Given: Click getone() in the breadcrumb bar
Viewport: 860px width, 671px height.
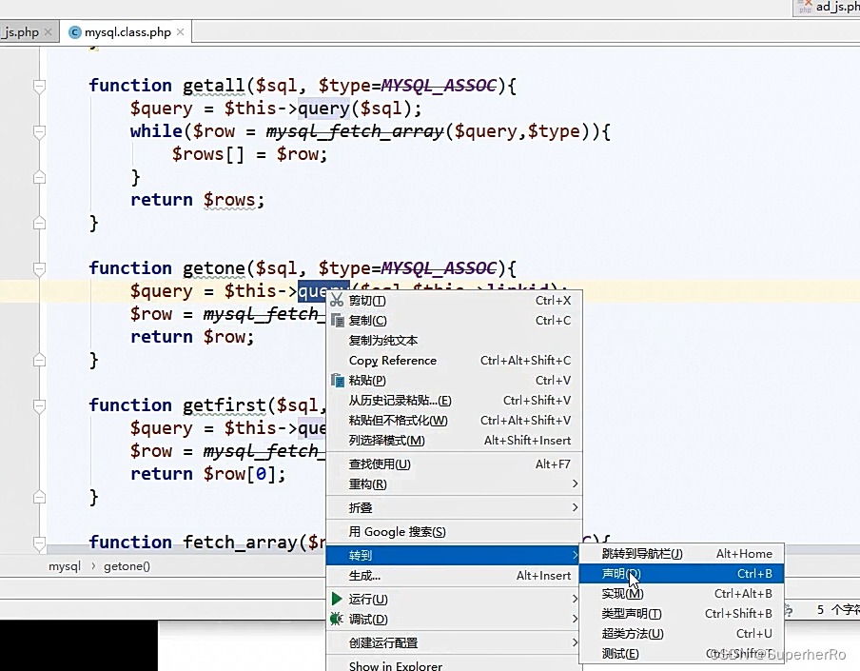Looking at the screenshot, I should [x=126, y=565].
